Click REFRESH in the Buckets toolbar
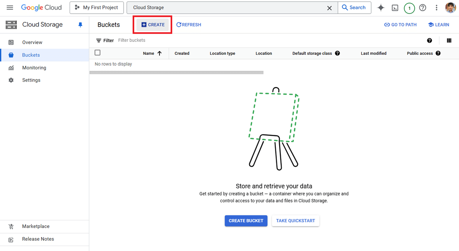459x251 pixels. point(189,25)
